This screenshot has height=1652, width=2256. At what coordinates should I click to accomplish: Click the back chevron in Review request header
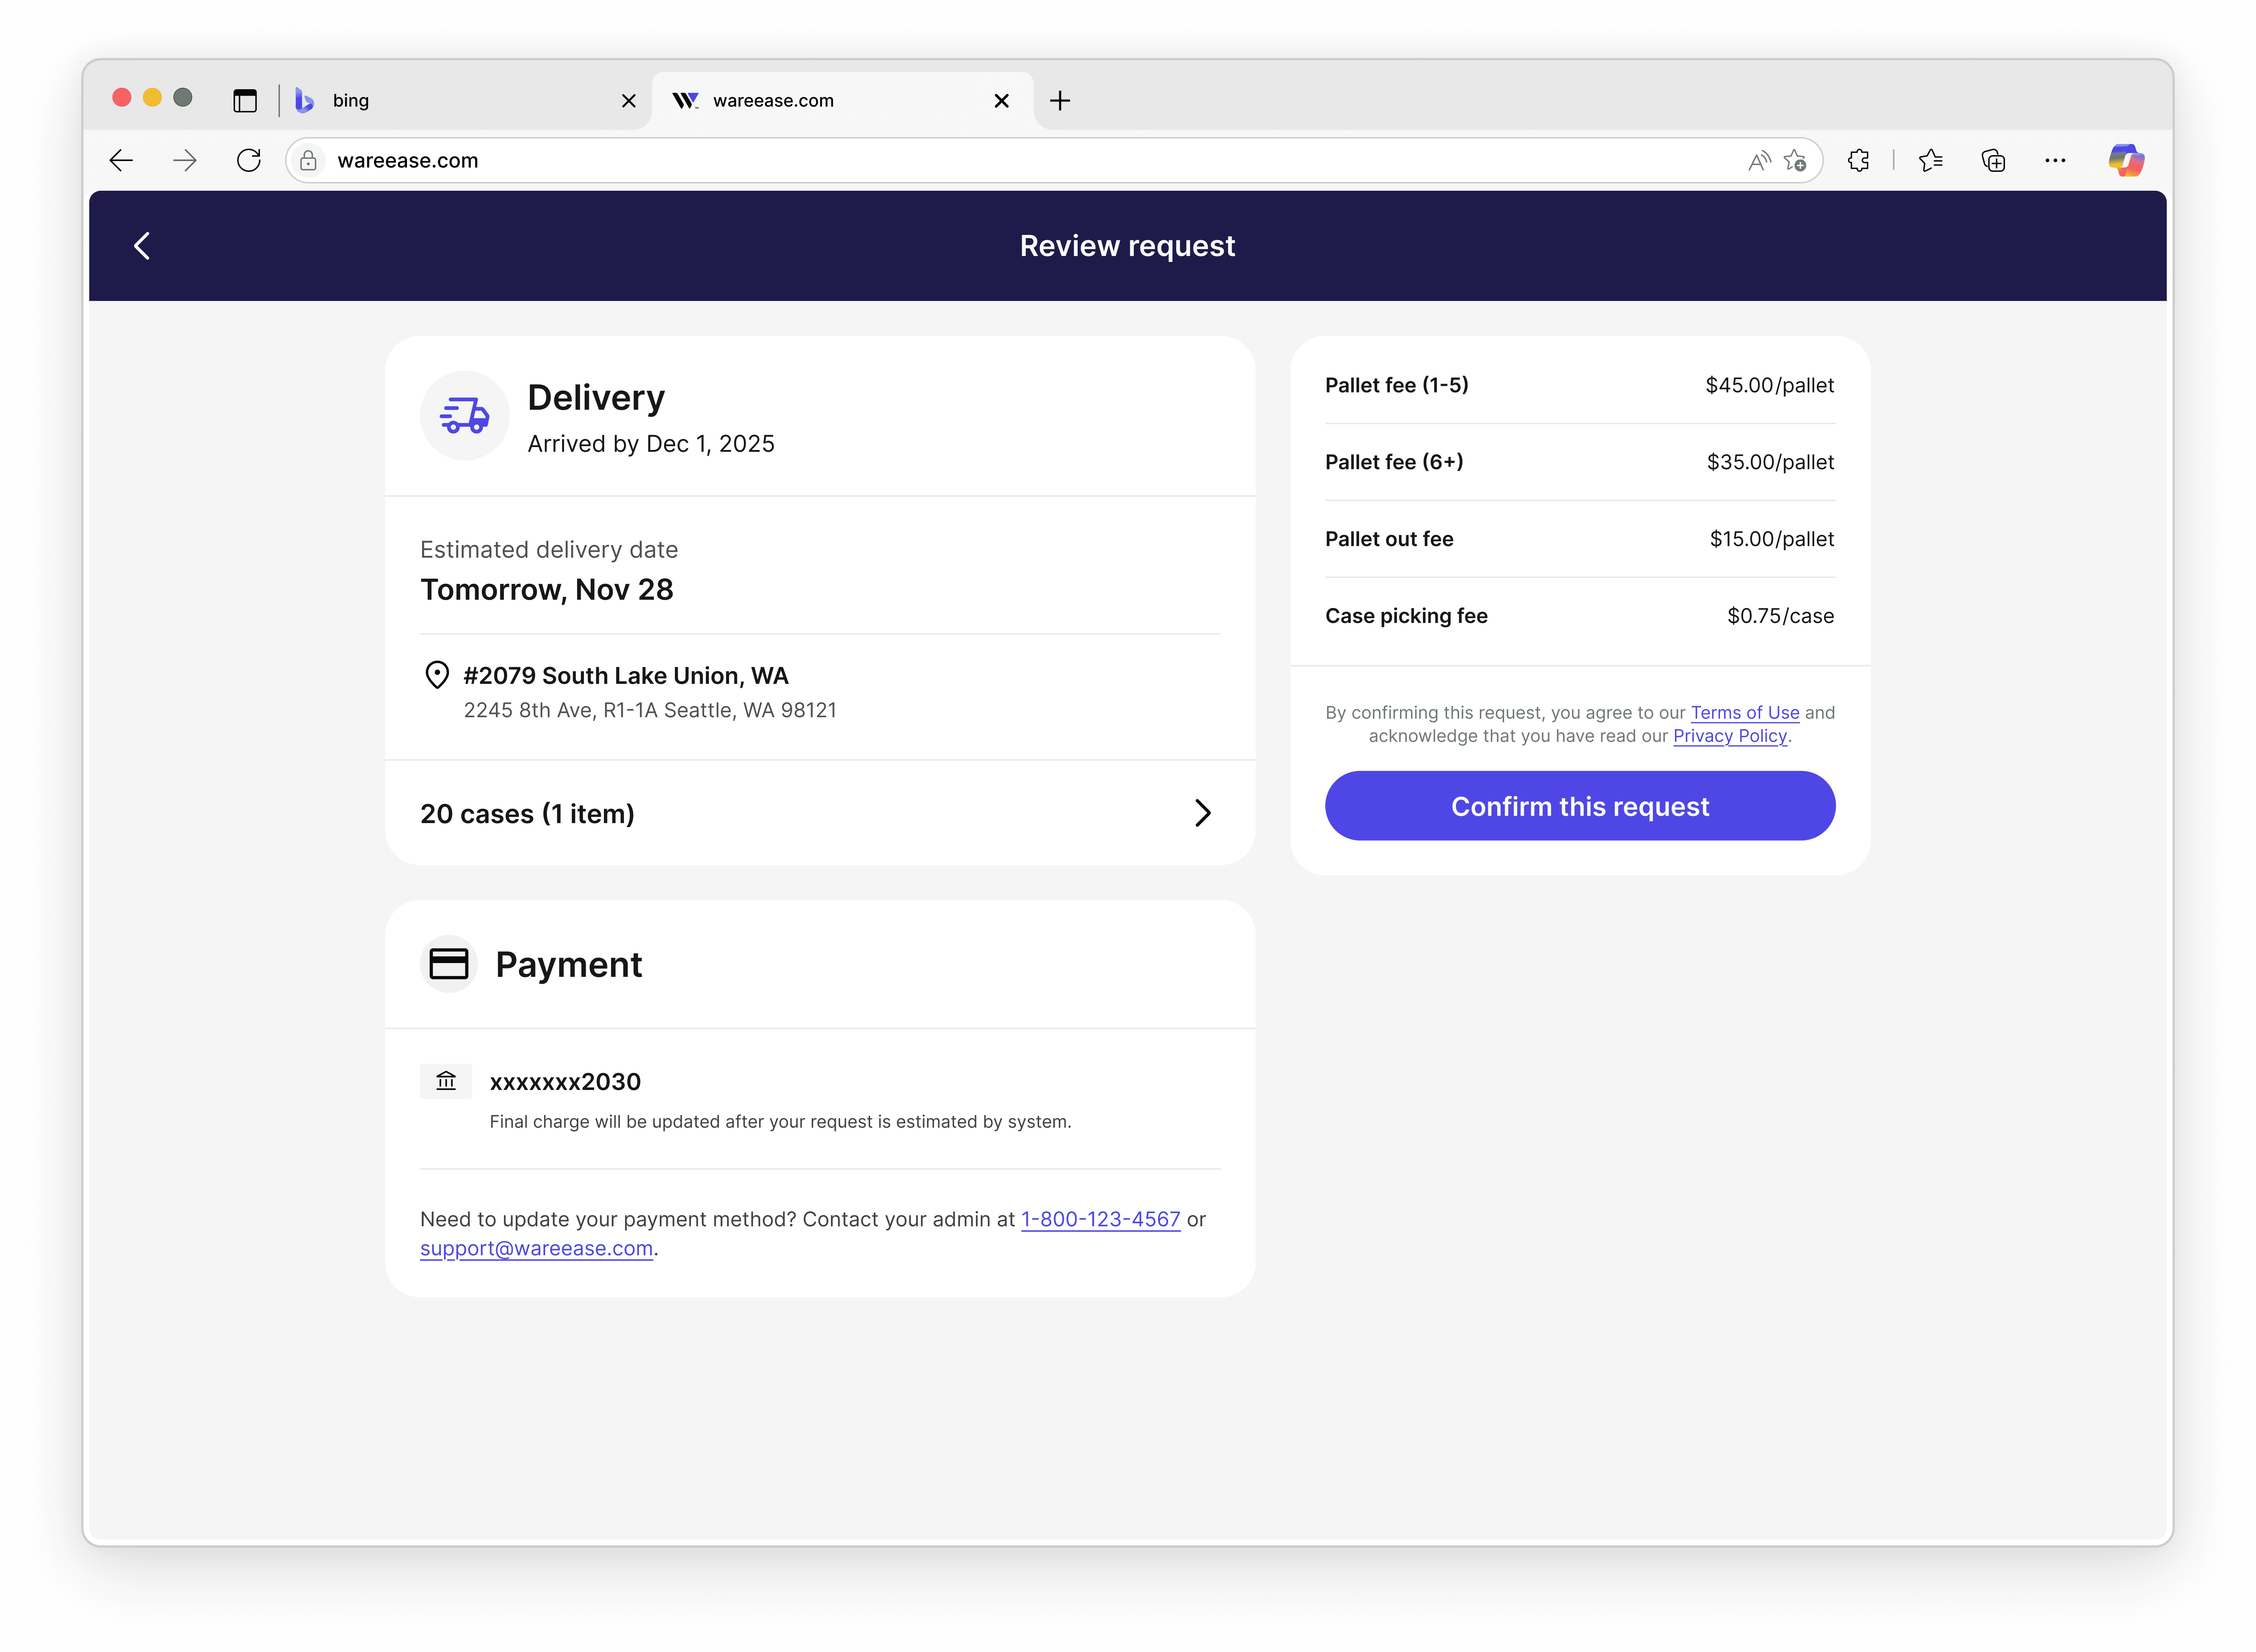click(x=142, y=246)
